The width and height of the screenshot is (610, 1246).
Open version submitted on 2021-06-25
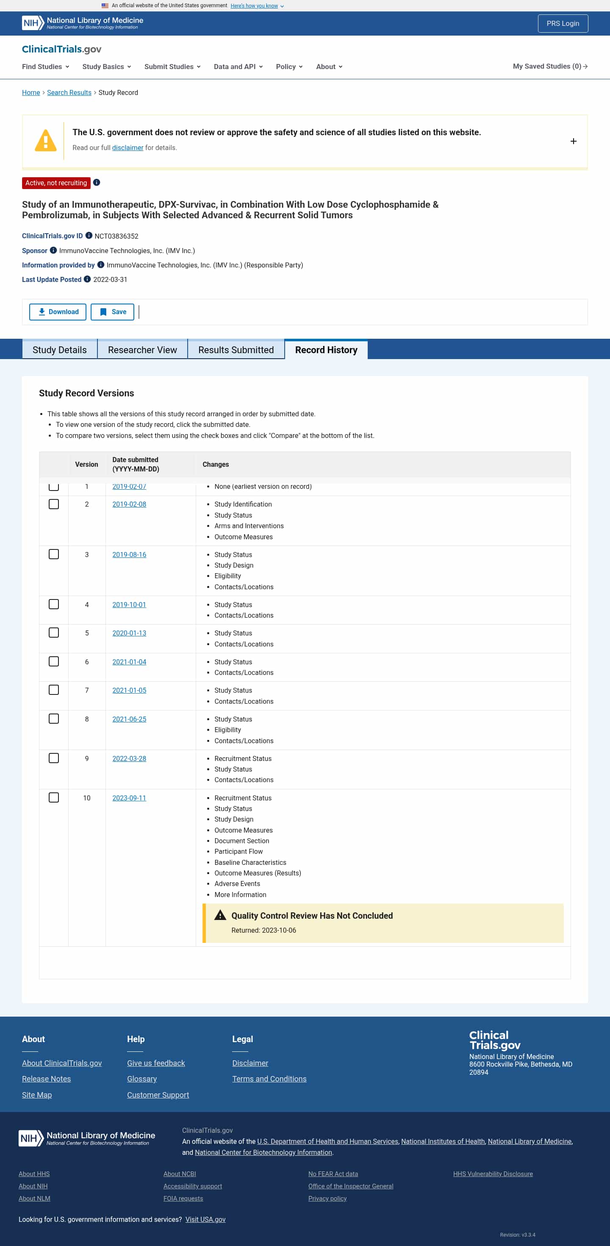pyautogui.click(x=129, y=719)
